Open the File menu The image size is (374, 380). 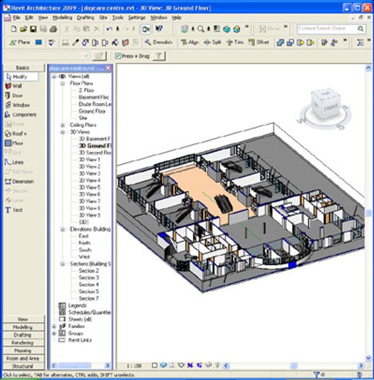click(16, 18)
